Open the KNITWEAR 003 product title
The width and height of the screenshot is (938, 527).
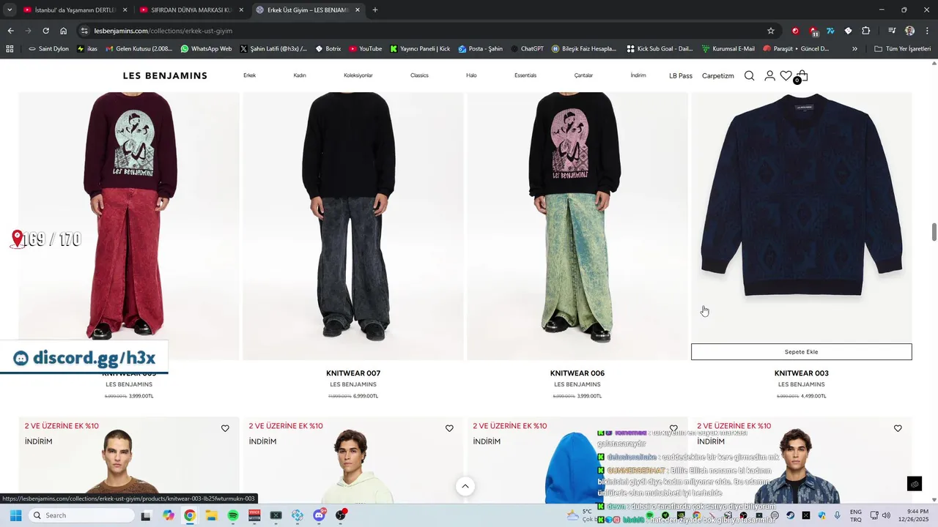[x=802, y=373]
